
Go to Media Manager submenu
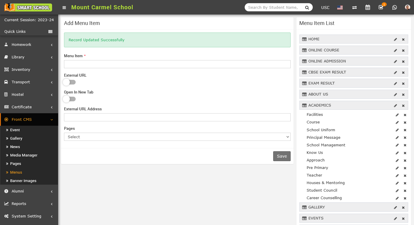[x=24, y=155]
